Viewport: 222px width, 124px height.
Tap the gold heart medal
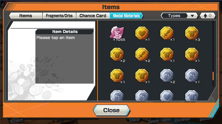[x=142, y=33]
